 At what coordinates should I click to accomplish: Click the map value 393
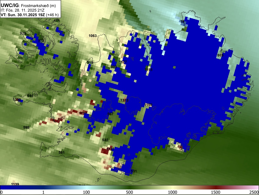114,67
